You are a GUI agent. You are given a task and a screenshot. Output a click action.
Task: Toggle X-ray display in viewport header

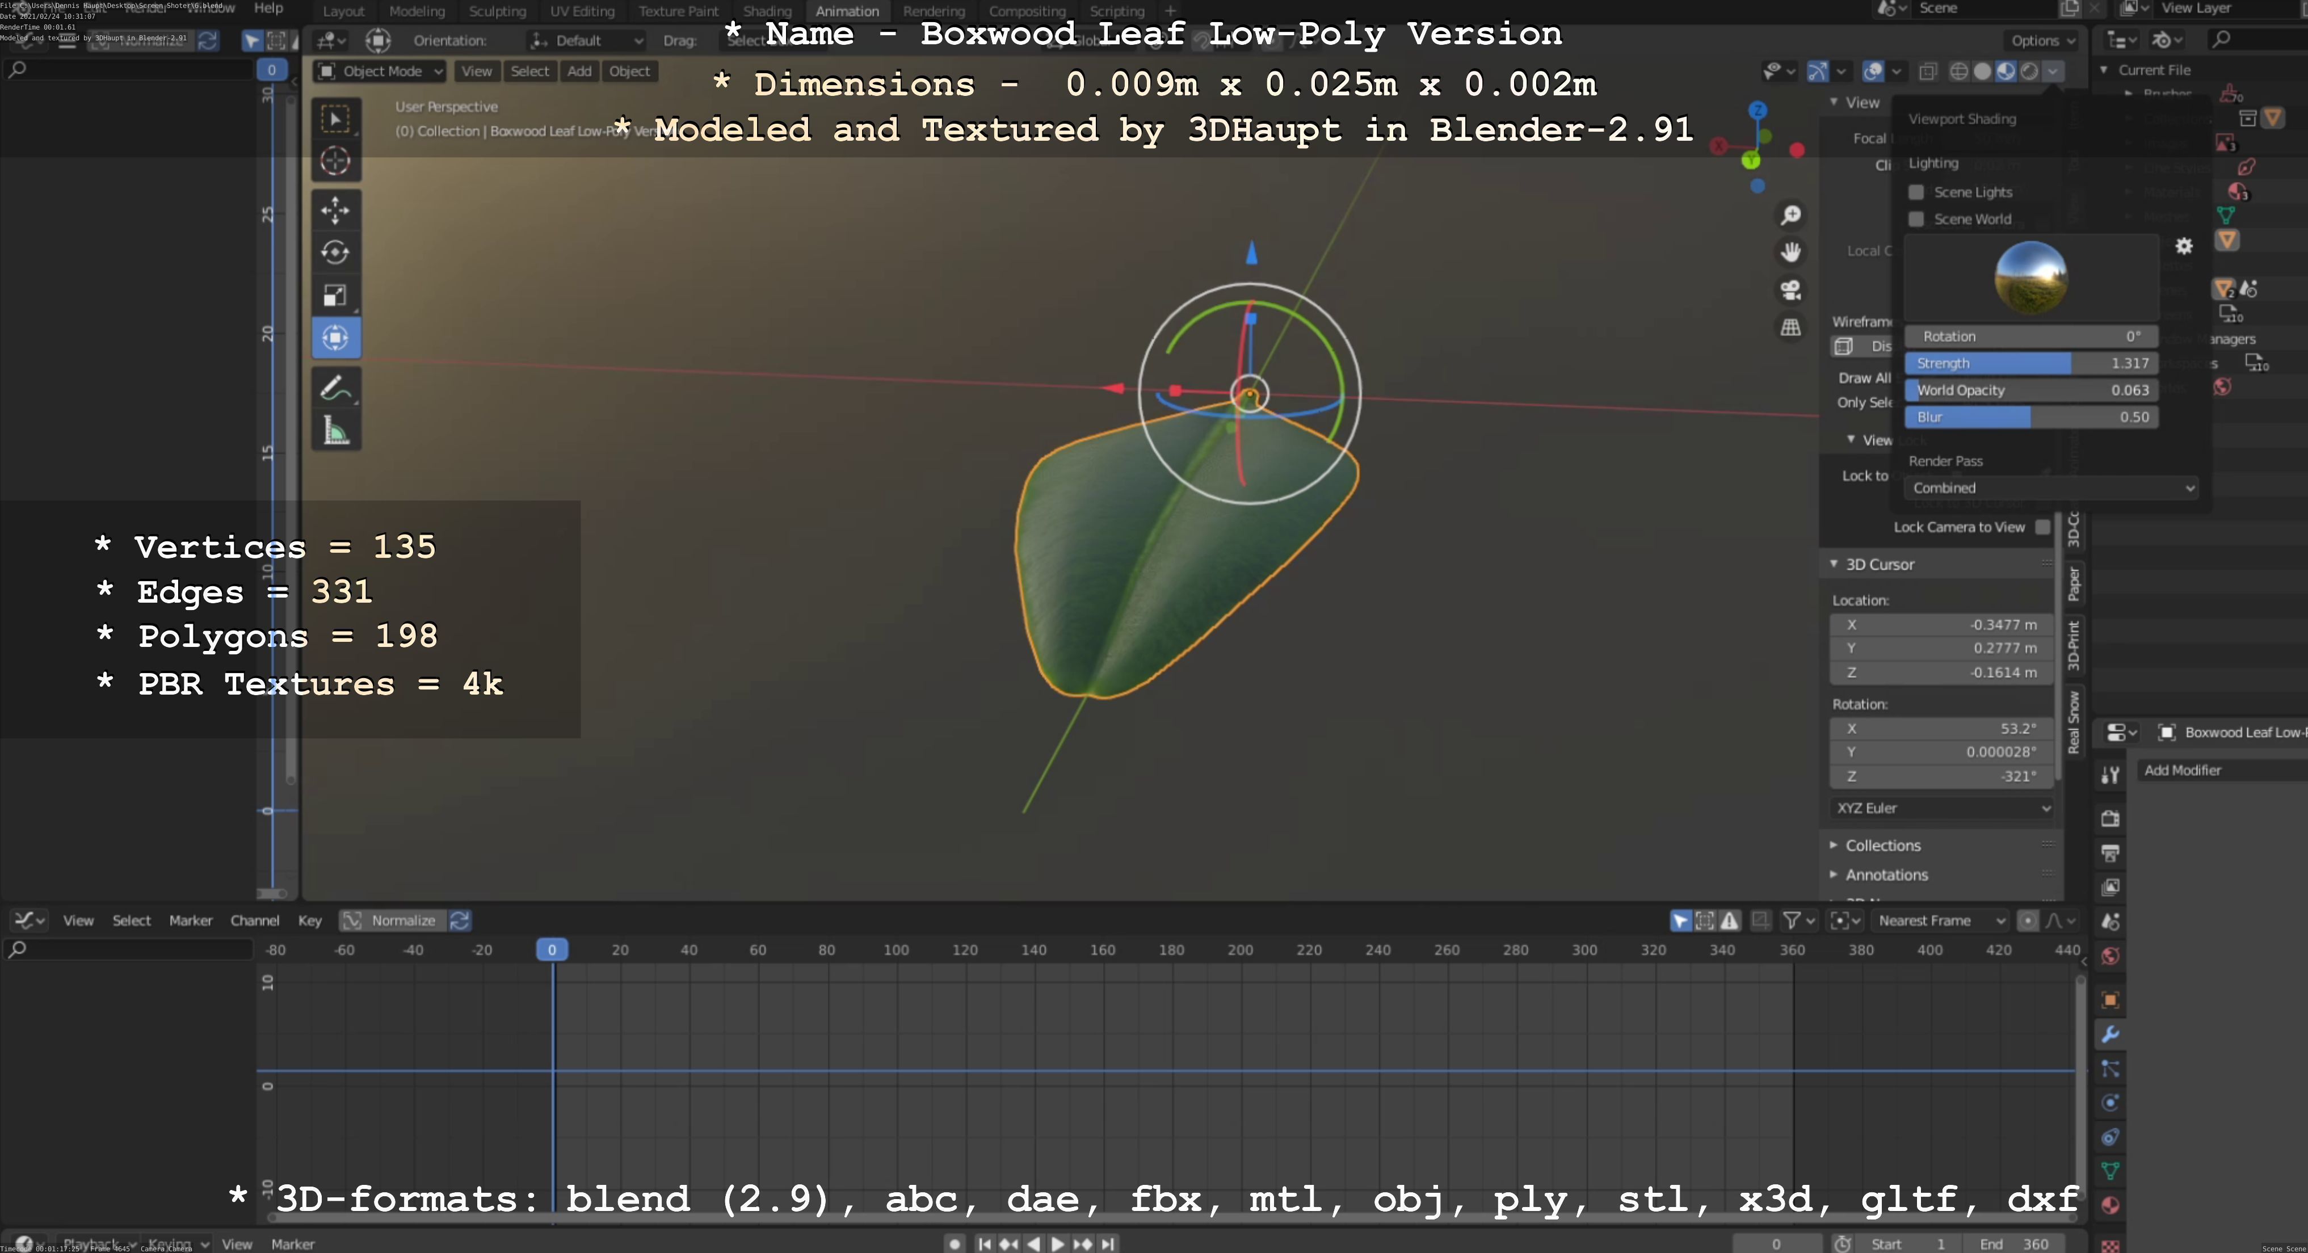pos(1928,72)
